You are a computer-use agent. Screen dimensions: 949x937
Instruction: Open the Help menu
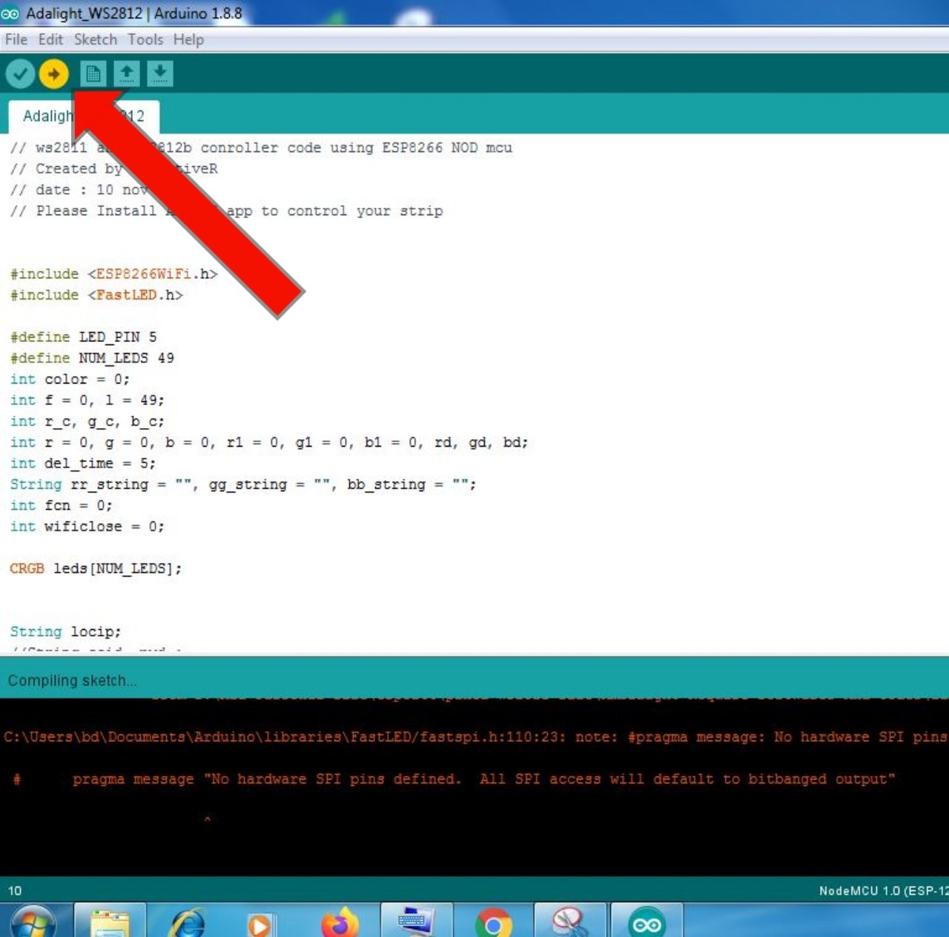pyautogui.click(x=188, y=39)
